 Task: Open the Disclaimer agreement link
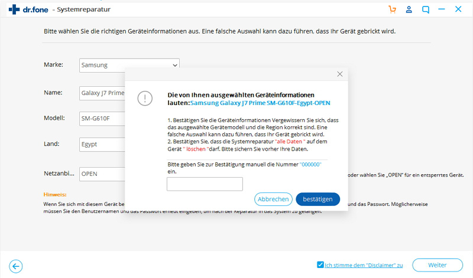pyautogui.click(x=364, y=266)
